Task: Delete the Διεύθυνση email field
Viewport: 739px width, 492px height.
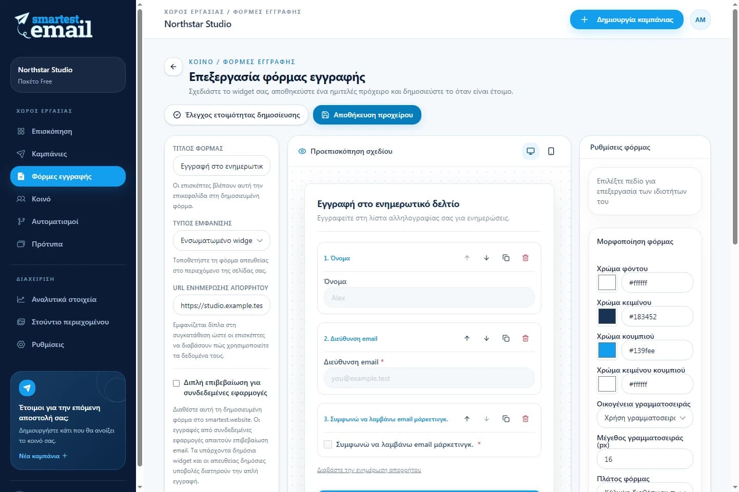Action: (526, 338)
